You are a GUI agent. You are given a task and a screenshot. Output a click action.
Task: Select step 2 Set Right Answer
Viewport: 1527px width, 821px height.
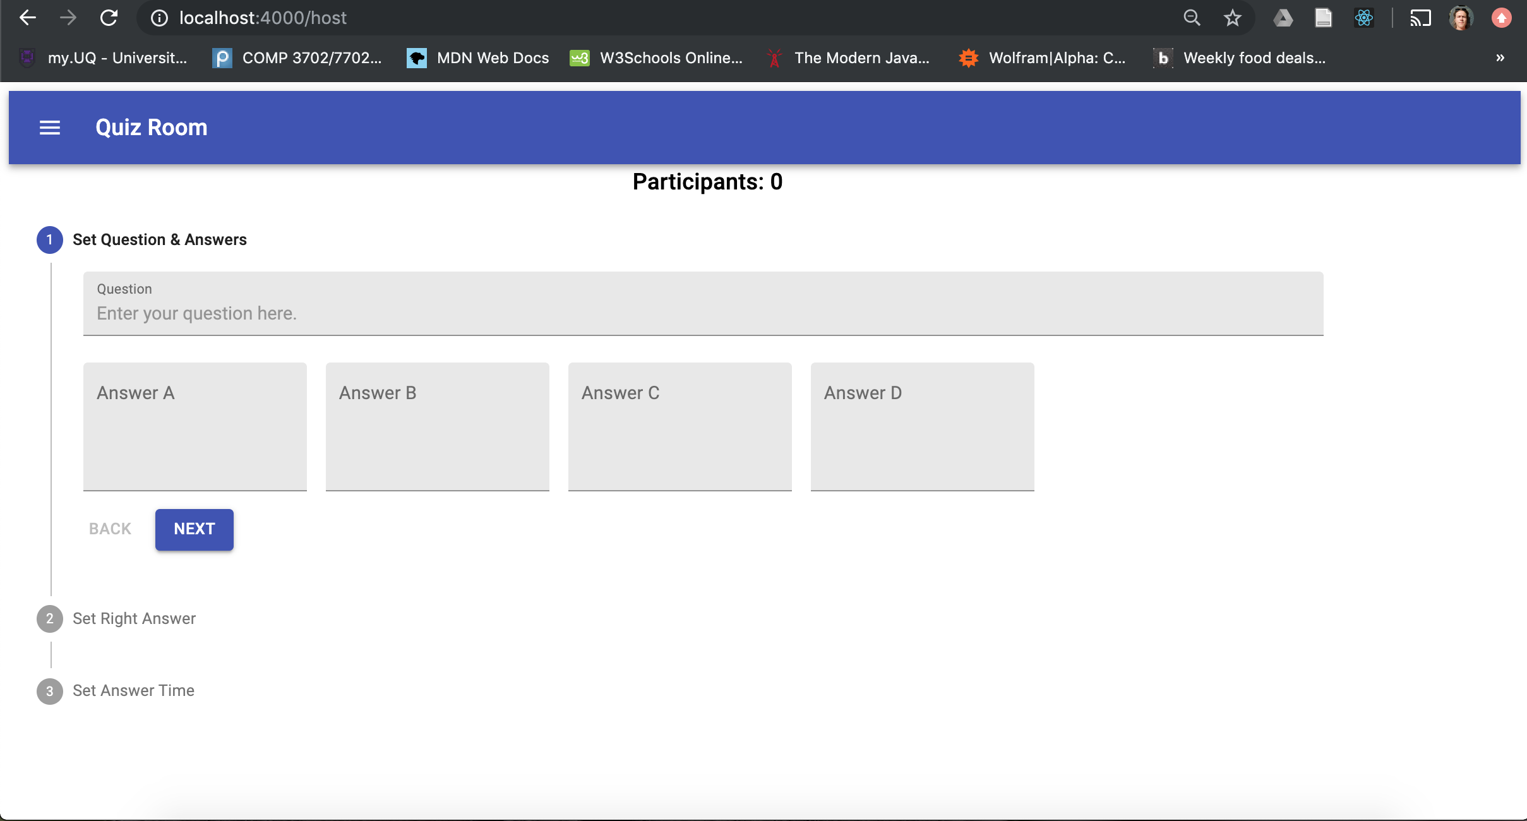116,619
